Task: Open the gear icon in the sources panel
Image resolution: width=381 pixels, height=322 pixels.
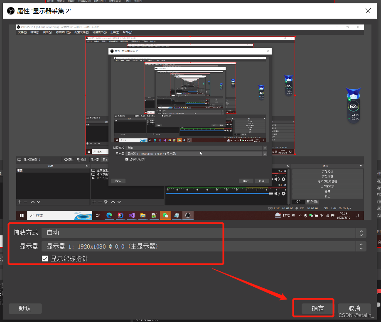Action: pos(106,201)
